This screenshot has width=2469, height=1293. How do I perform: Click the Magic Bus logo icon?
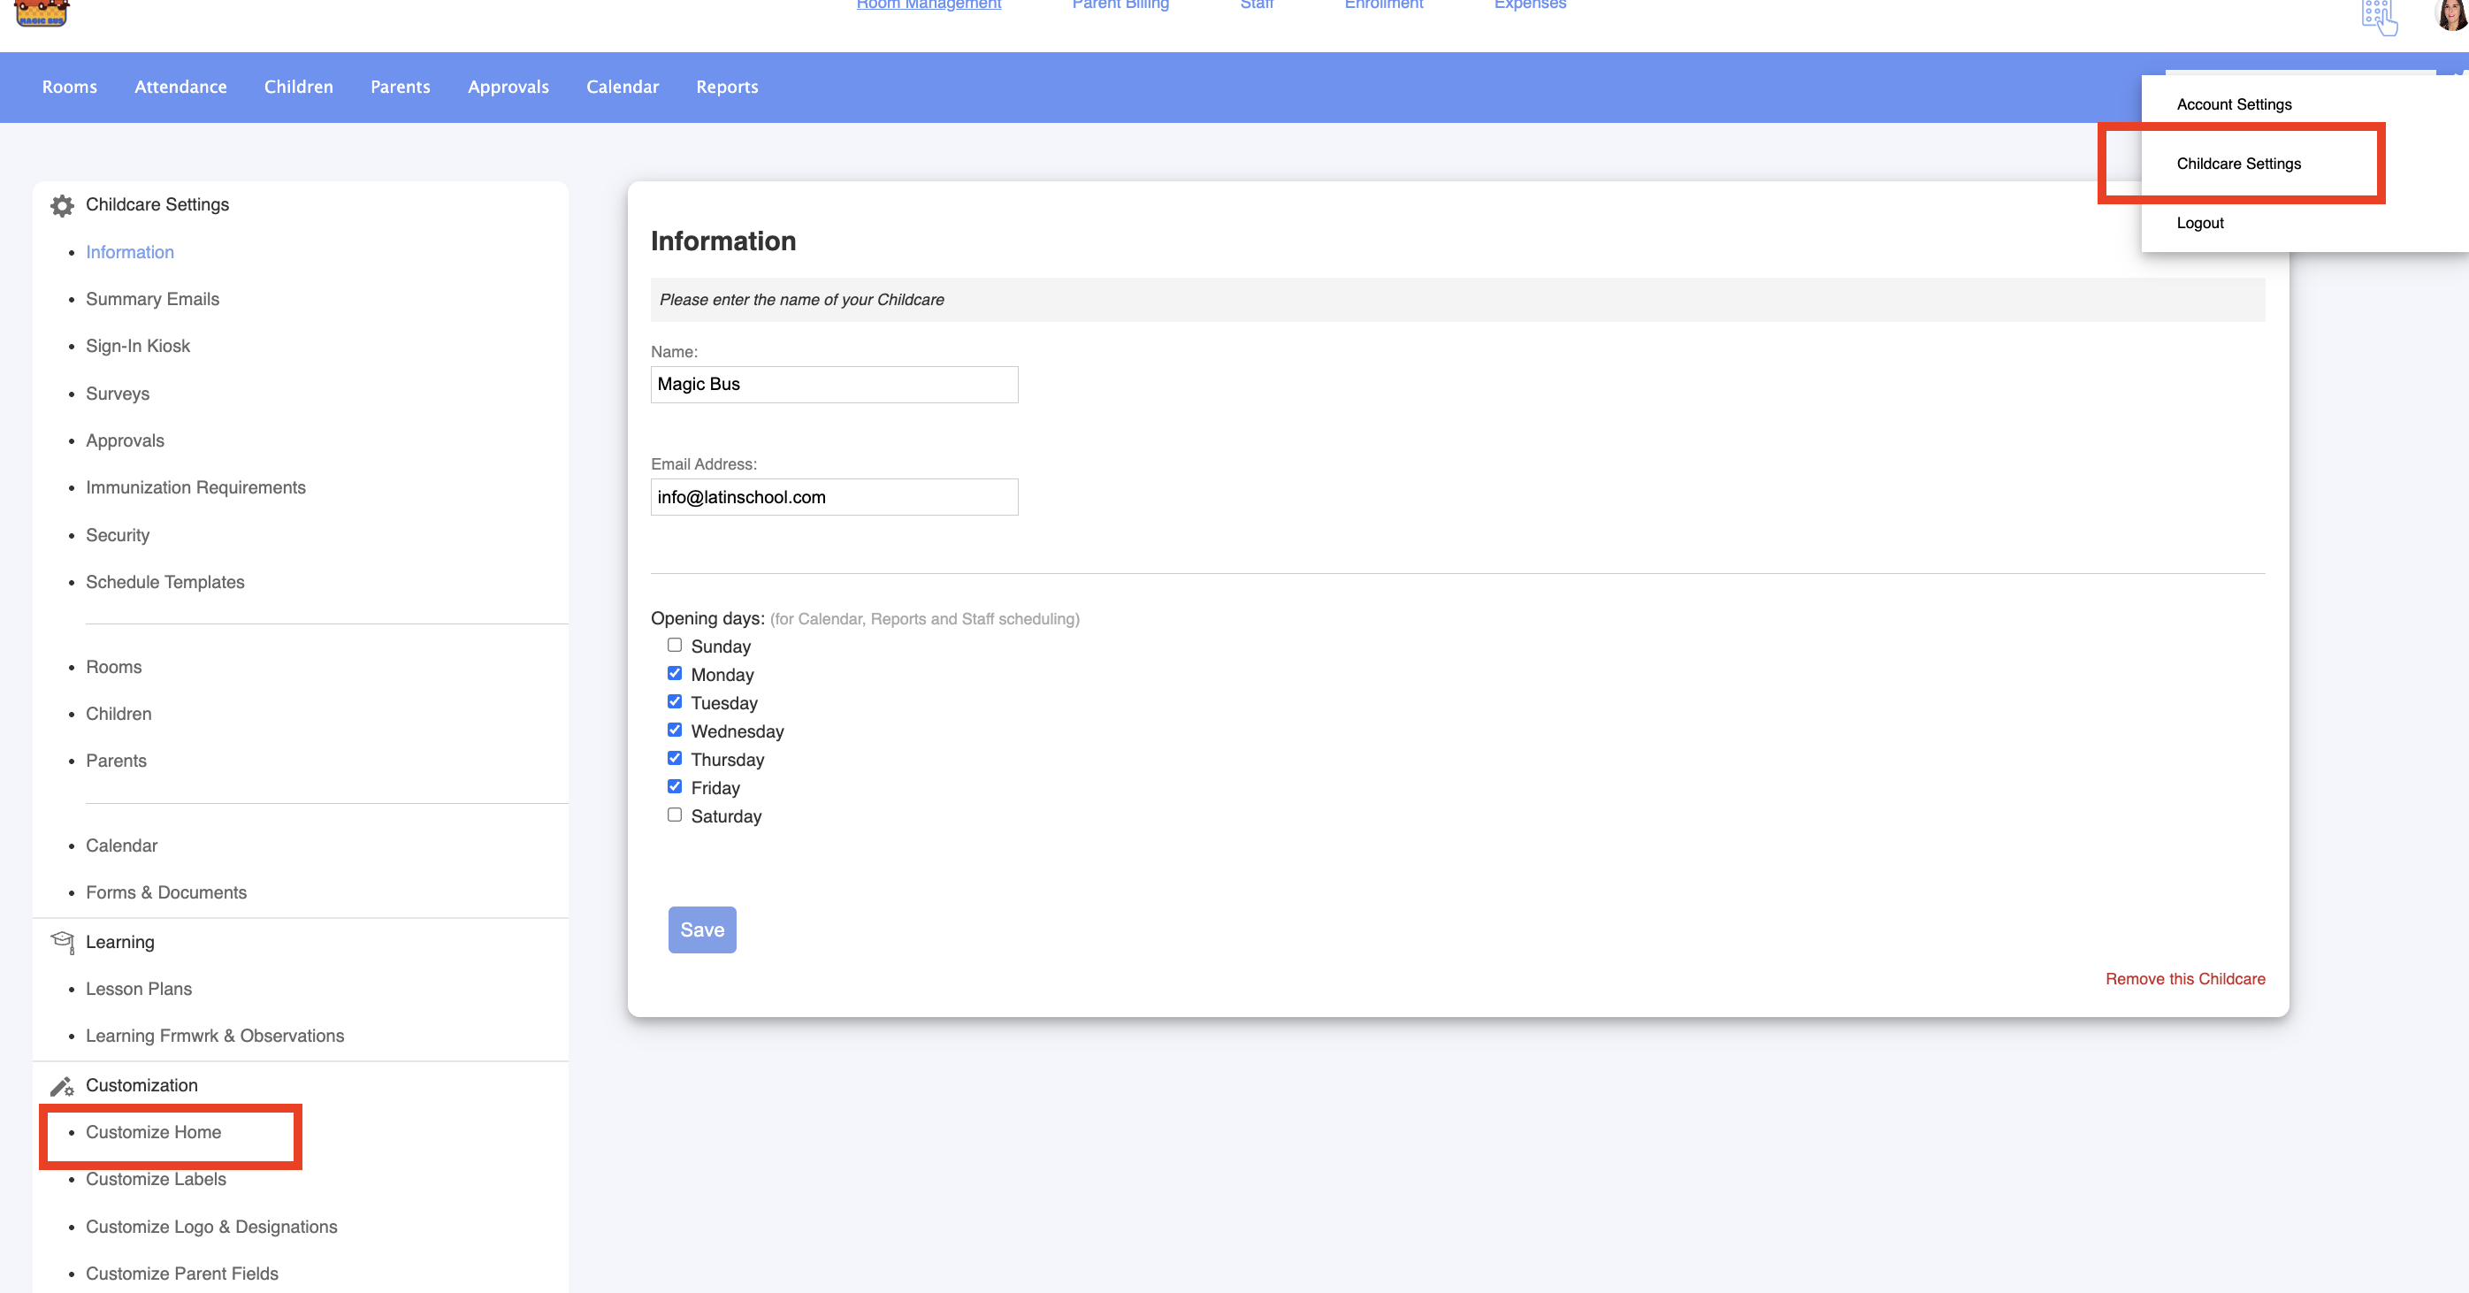(x=42, y=11)
